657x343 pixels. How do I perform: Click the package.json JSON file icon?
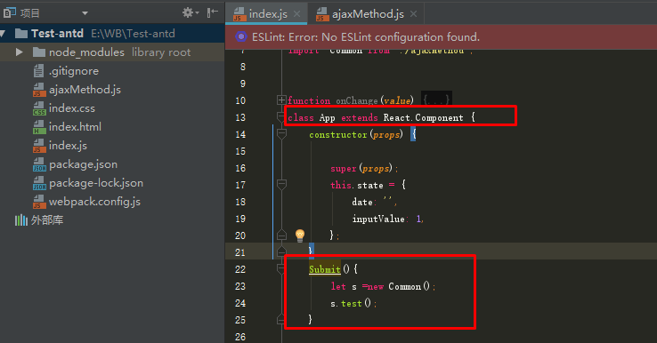[x=39, y=164]
